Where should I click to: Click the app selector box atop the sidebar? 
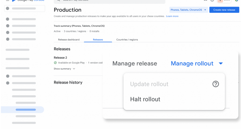25,8
